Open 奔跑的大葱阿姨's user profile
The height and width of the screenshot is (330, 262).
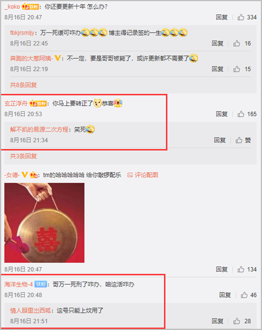coord(31,58)
